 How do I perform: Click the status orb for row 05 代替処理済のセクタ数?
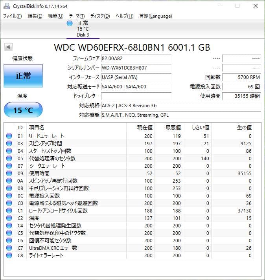tap(9, 158)
